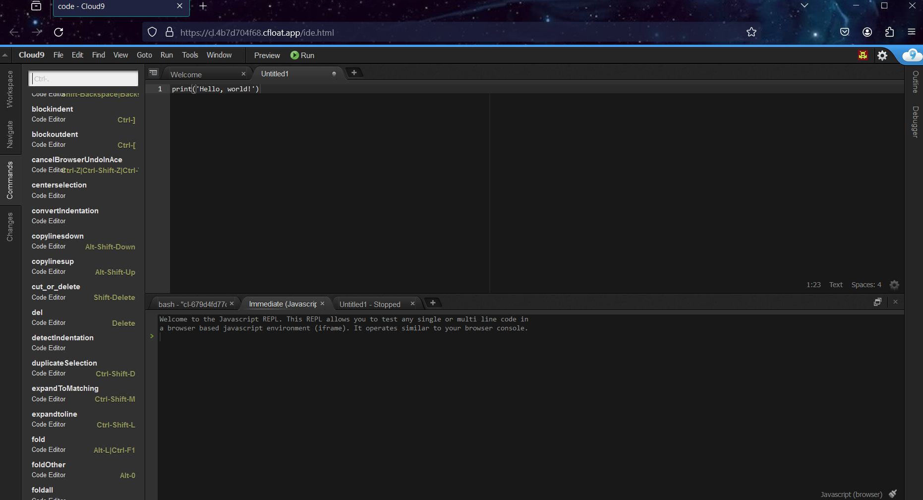This screenshot has width=923, height=500.
Task: Toggle the Commands side panel
Action: click(x=10, y=181)
